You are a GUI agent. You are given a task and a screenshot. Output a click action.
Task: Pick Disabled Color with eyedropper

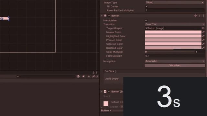point(203,48)
